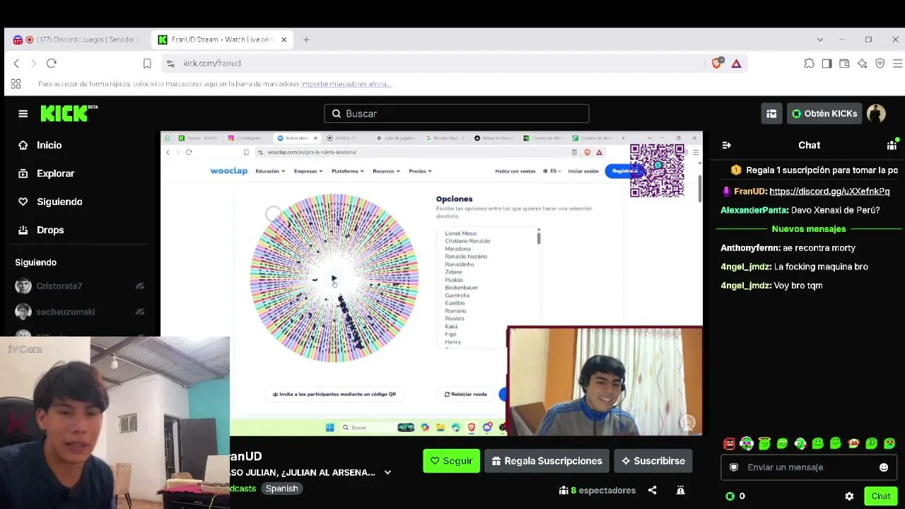Open the Leo AI sparkle icon
The height and width of the screenshot is (509, 905).
coord(862,64)
